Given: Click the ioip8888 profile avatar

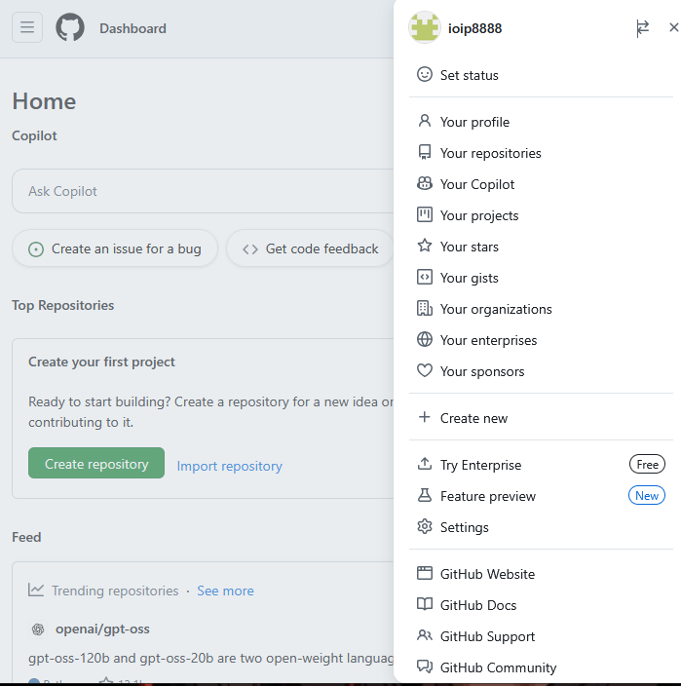Looking at the screenshot, I should tap(425, 28).
